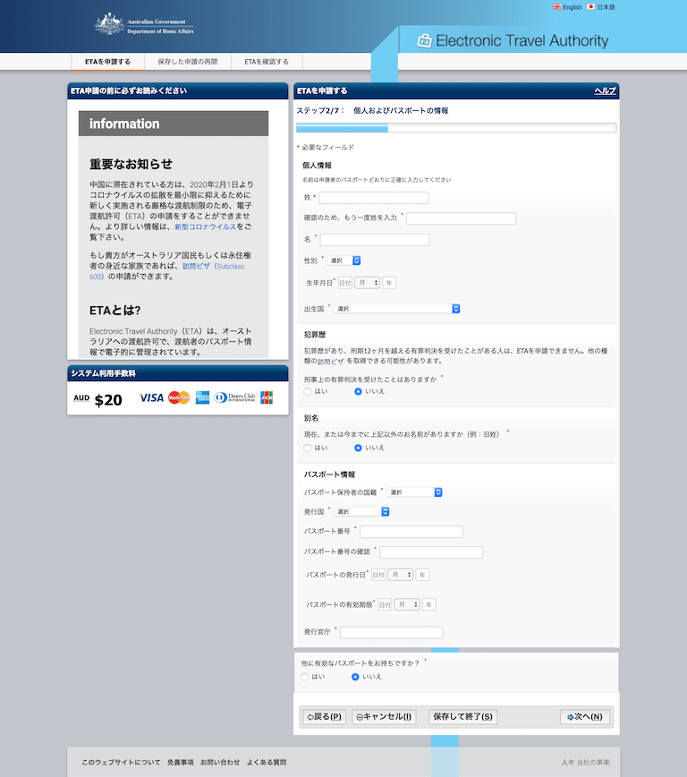Click the パスポート番号 input field

(411, 533)
